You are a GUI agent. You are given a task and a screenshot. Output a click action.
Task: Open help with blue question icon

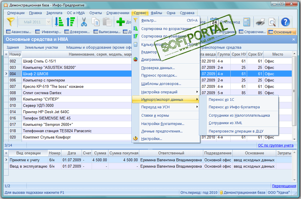coord(285,22)
